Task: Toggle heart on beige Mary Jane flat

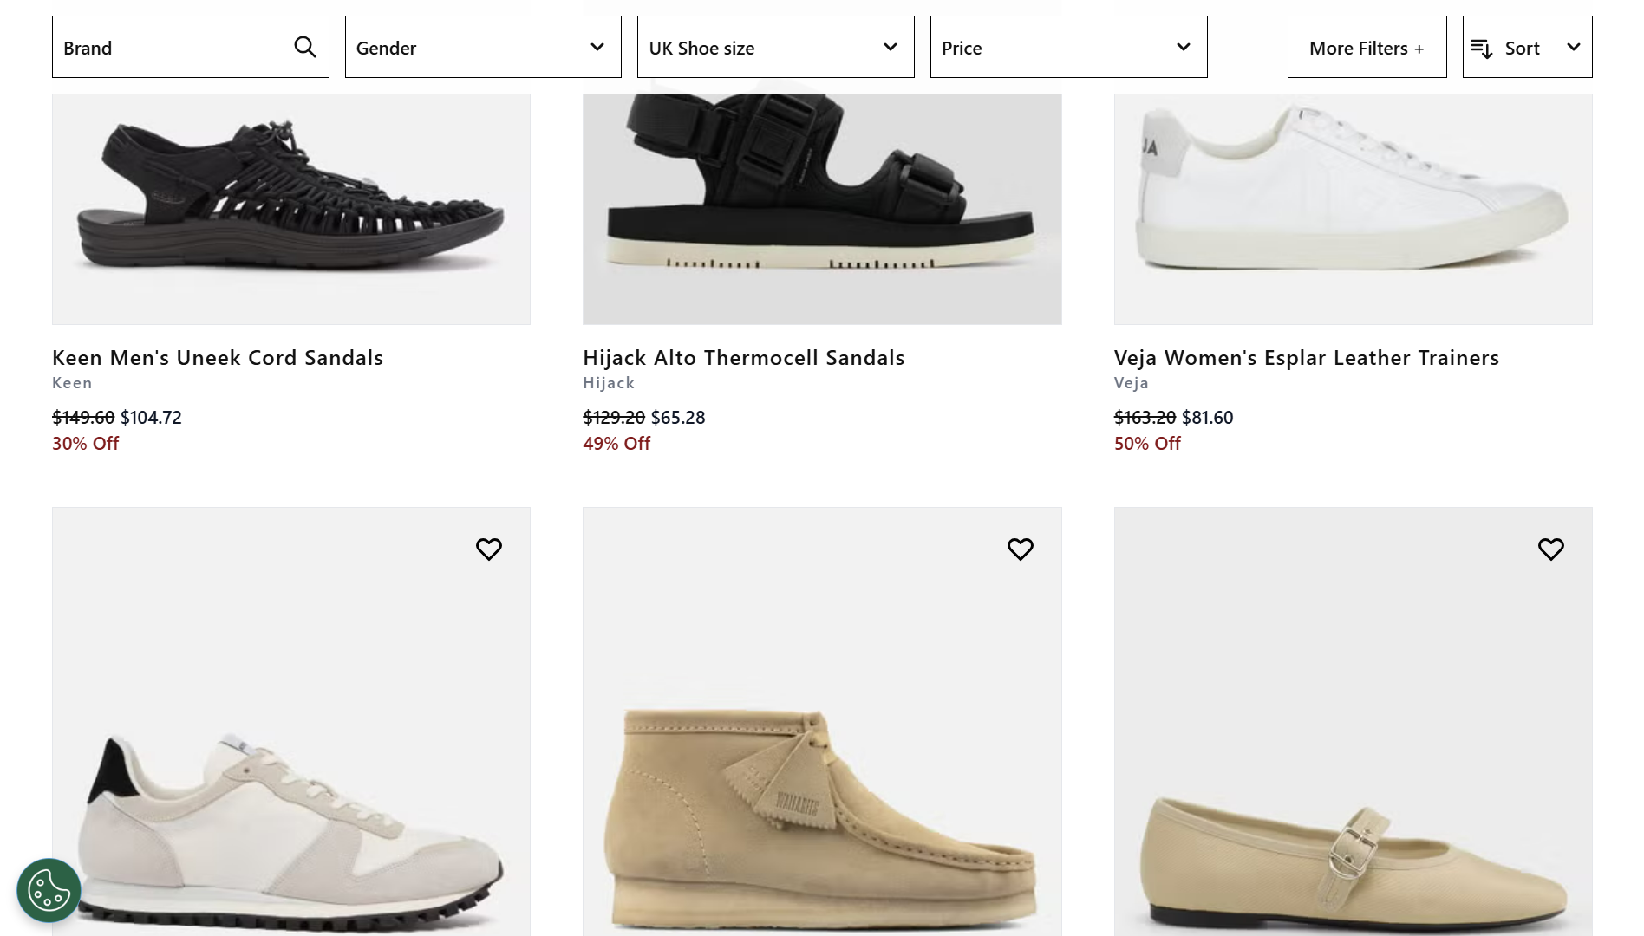Action: 1550,549
